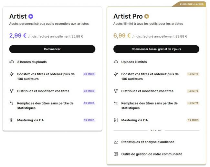Click the 1X MOIS badge for Mastering via l'IA
Image resolution: width=210 pixels, height=167 pixels.
point(89,120)
